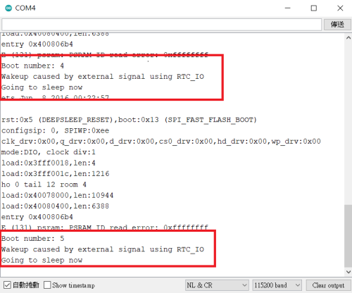Minimize the COM4 window
The image size is (352, 293).
[x=288, y=8]
